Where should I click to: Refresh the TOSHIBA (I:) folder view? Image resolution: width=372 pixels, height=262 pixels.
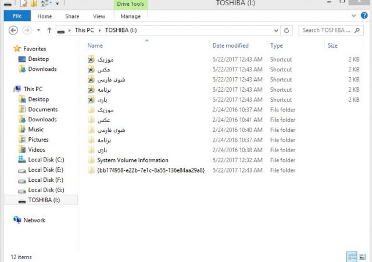pos(287,30)
